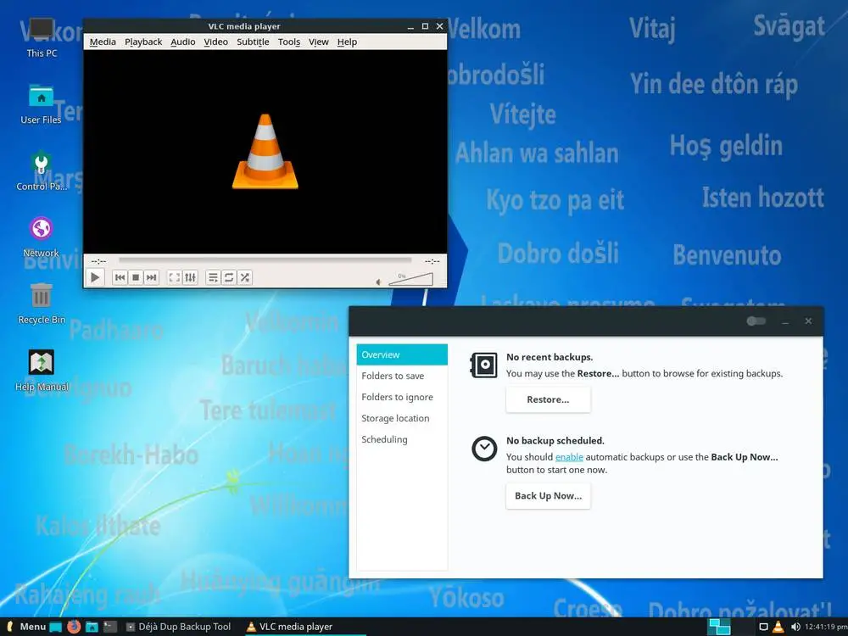Skip to next media in VLC
Image resolution: width=848 pixels, height=636 pixels.
152,277
